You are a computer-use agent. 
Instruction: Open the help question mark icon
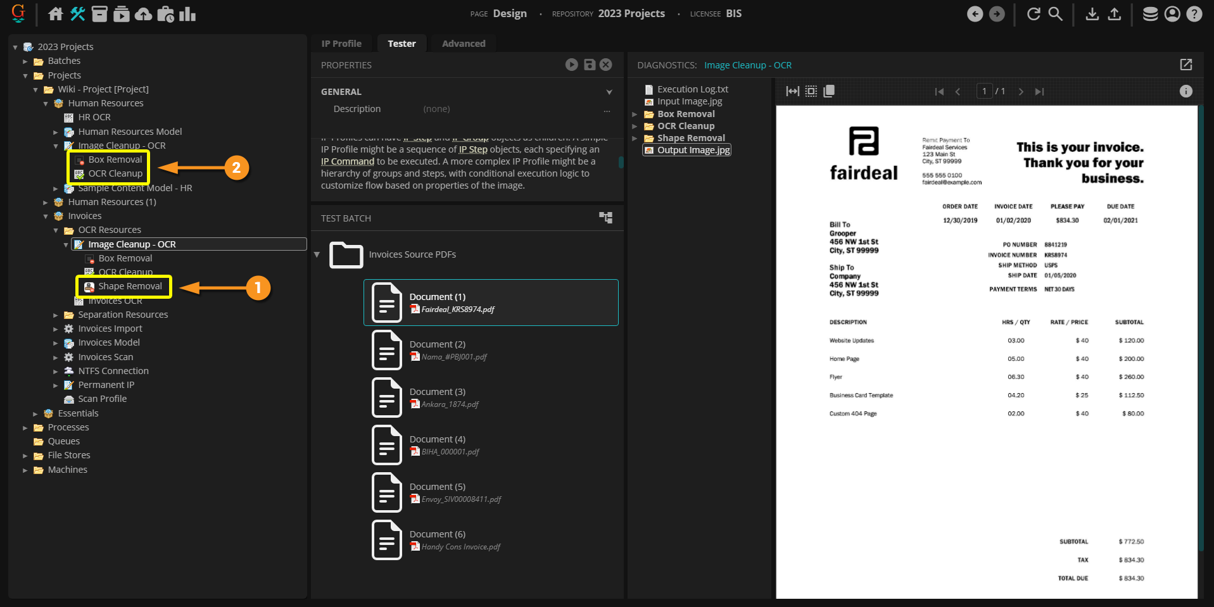click(1194, 14)
